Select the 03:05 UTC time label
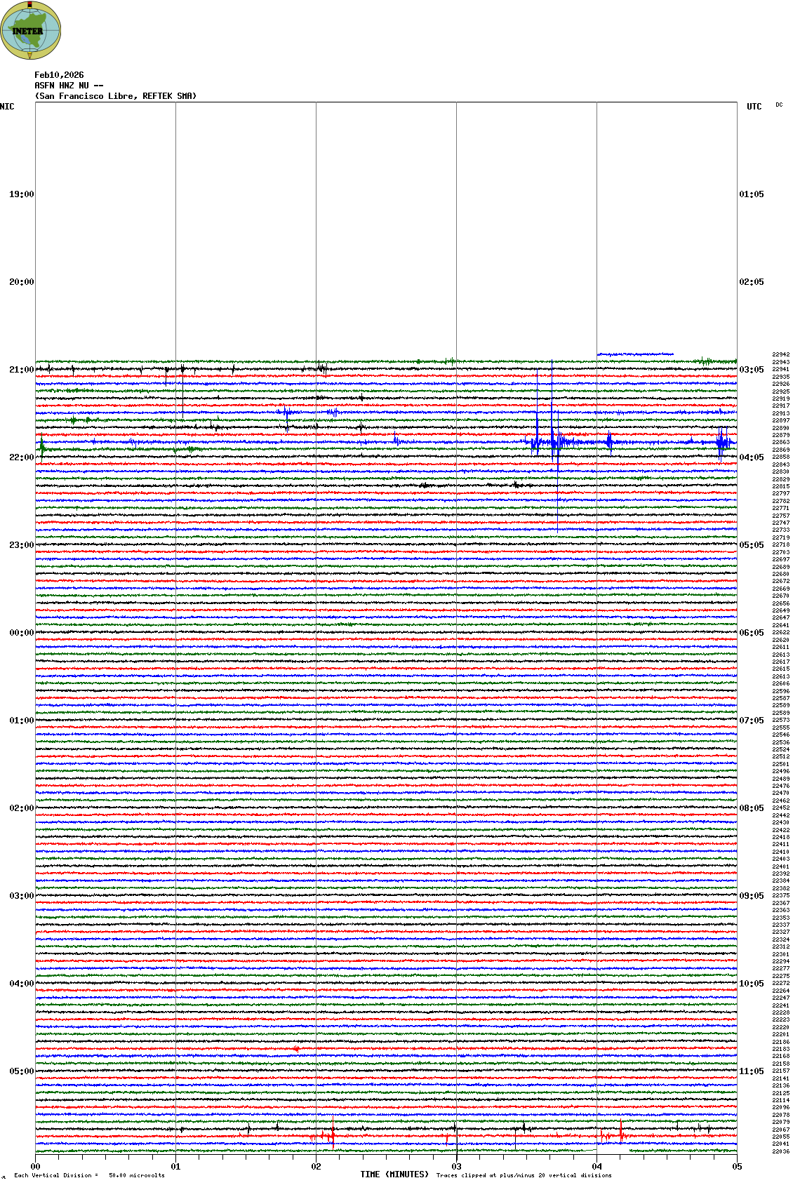 [x=752, y=370]
